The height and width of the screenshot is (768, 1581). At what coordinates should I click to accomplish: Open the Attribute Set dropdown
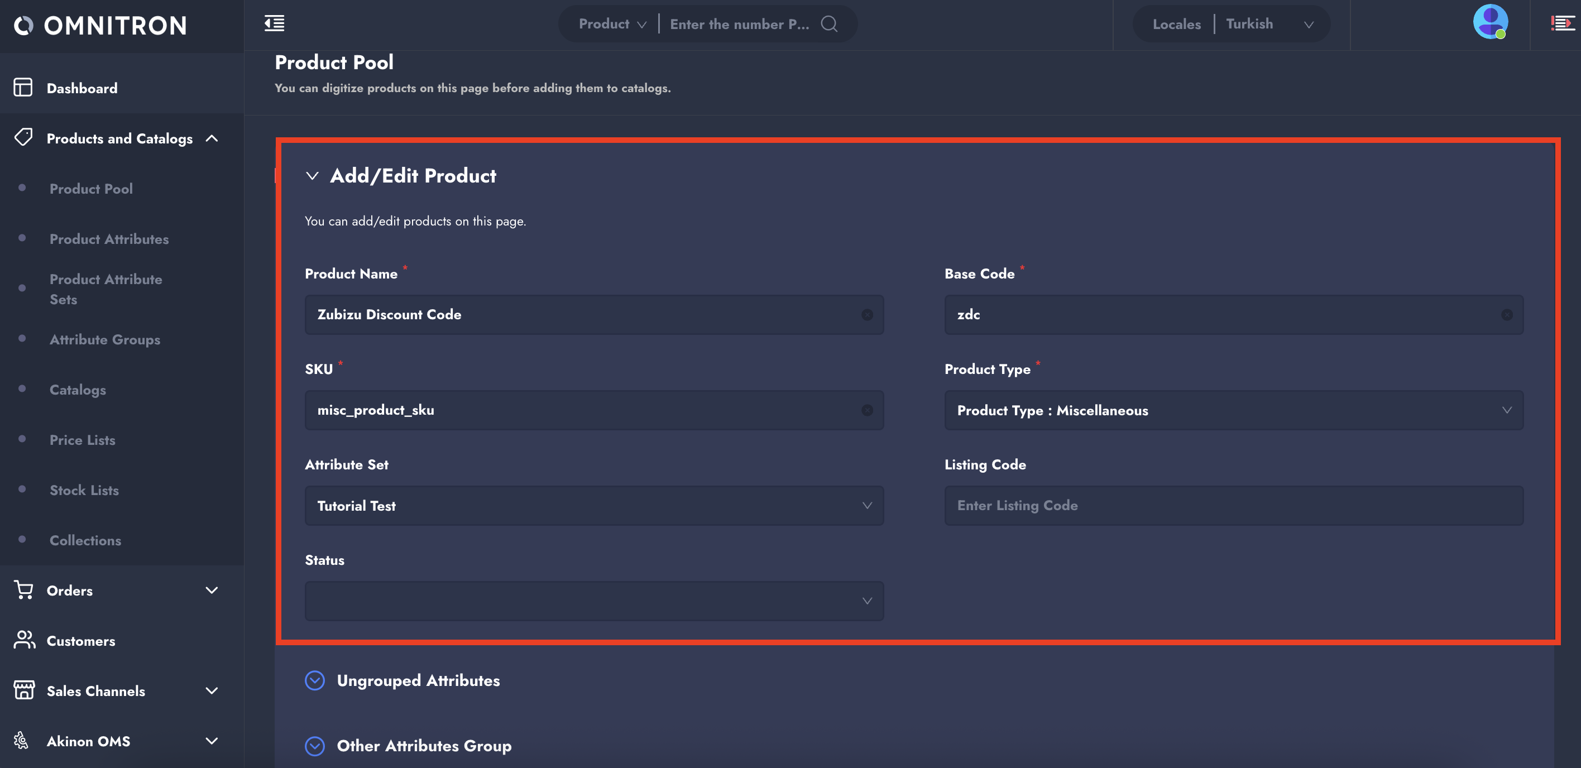coord(593,506)
